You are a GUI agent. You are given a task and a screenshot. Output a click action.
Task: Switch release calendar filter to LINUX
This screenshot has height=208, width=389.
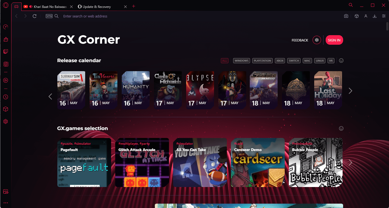point(320,61)
